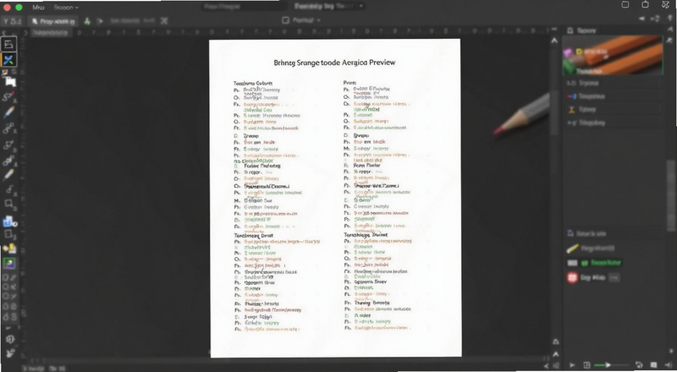
Task: Click the vertical scrollbar of the right panel
Action: [x=671, y=194]
